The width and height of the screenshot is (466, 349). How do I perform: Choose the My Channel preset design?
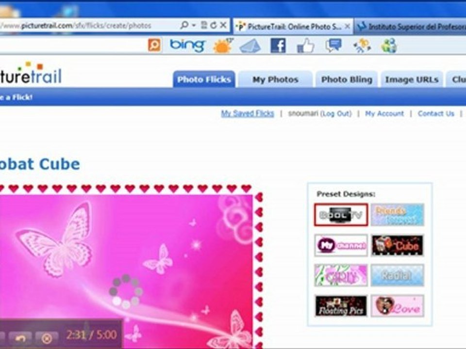point(341,245)
